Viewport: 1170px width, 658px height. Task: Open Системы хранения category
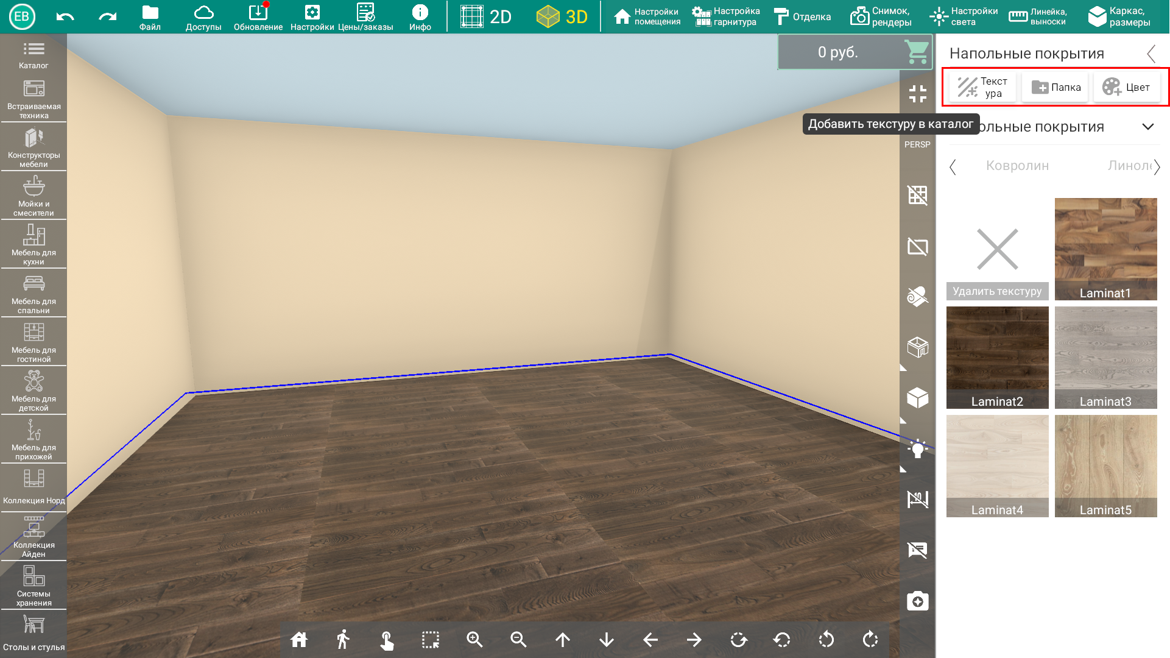pyautogui.click(x=33, y=586)
